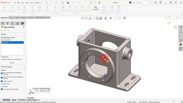Open the View Settings monitor icon
The image size is (183, 103).
click(x=125, y=18)
